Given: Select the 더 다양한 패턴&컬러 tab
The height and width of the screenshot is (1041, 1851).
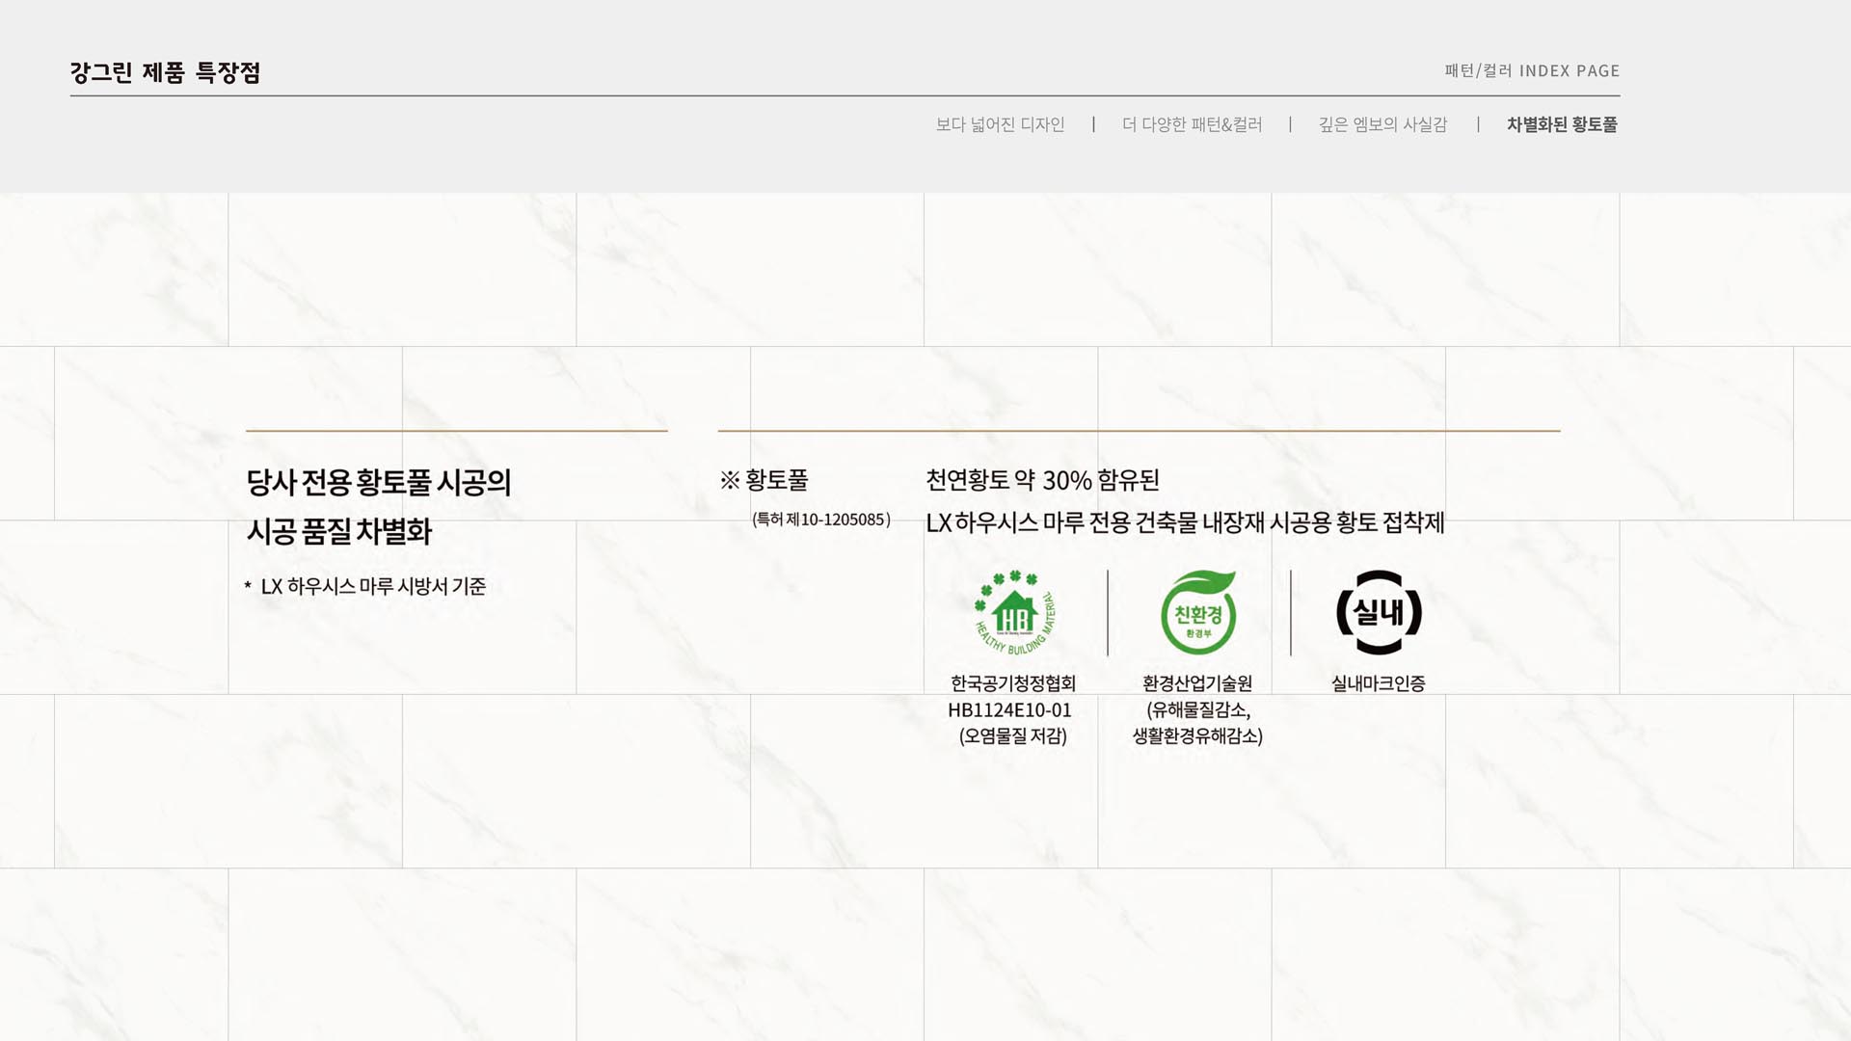Looking at the screenshot, I should pyautogui.click(x=1192, y=124).
